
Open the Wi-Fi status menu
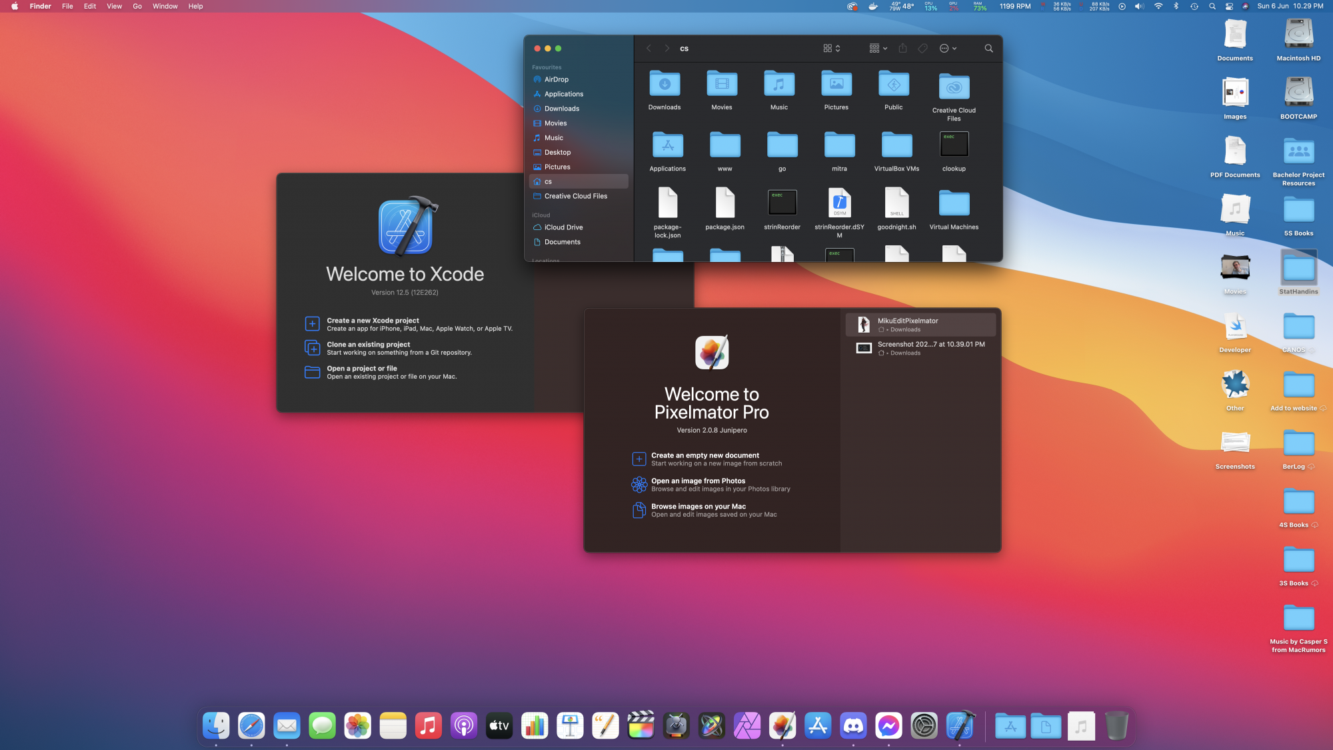coord(1158,6)
